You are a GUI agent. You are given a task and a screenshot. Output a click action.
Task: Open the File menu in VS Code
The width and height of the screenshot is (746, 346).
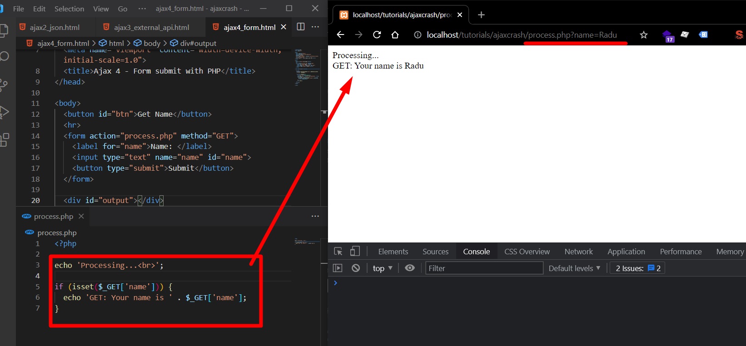[19, 9]
